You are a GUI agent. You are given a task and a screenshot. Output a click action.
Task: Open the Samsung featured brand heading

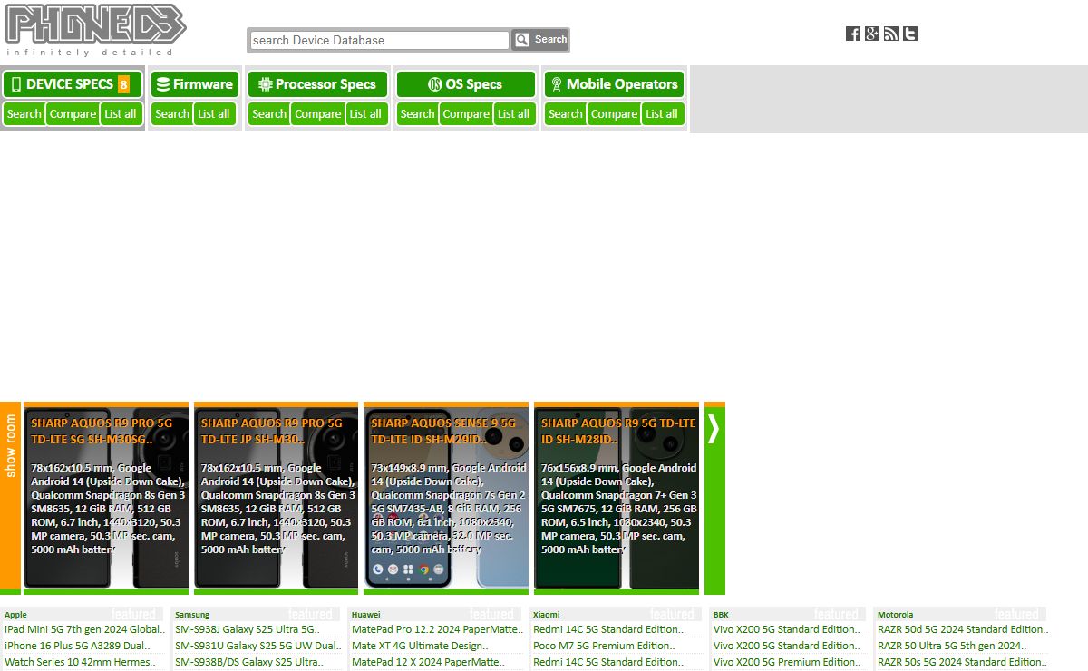point(192,615)
